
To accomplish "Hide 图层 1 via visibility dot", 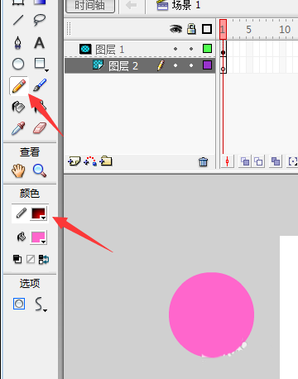I will [175, 49].
